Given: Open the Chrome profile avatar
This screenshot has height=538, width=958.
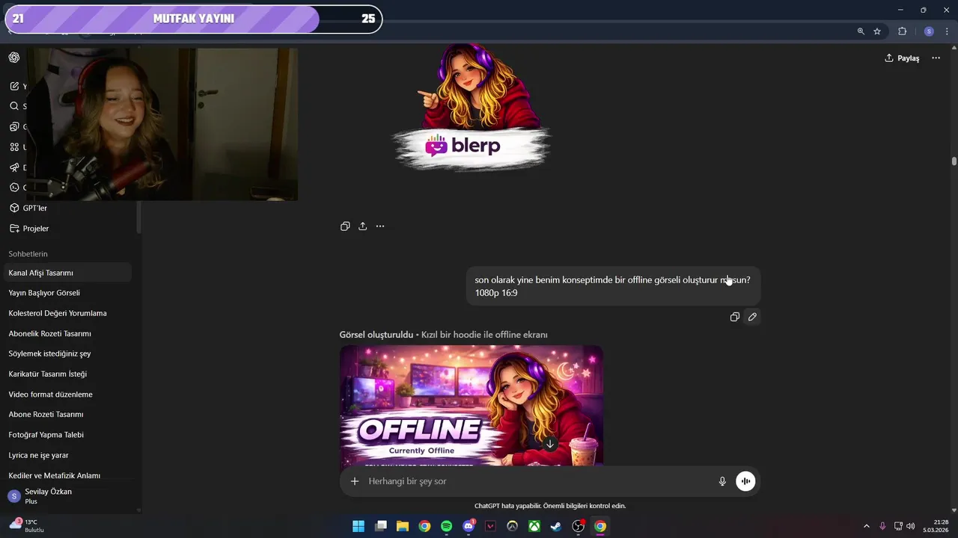Looking at the screenshot, I should [x=929, y=31].
